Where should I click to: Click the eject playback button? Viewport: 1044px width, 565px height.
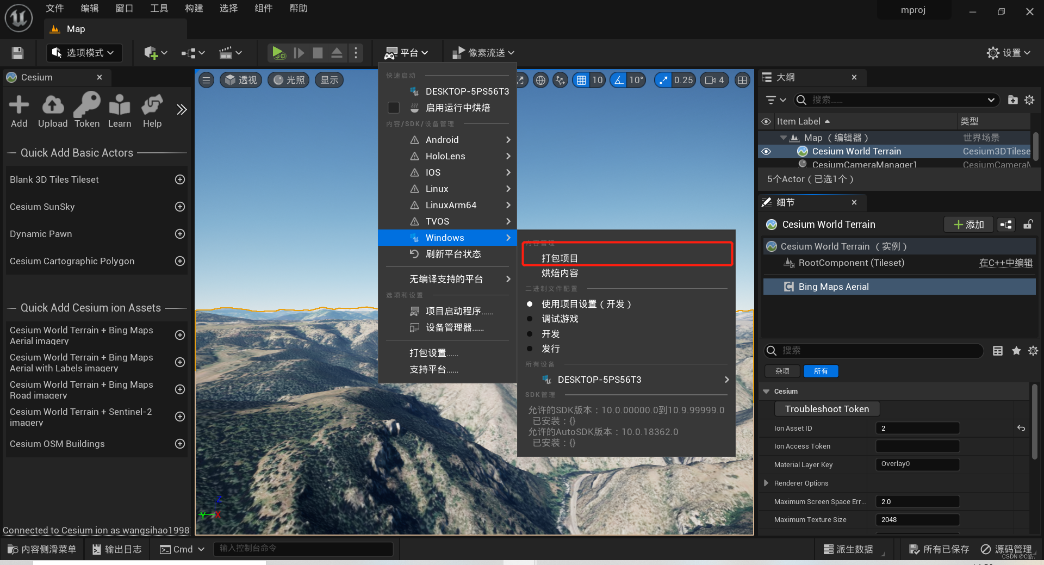[x=337, y=53]
